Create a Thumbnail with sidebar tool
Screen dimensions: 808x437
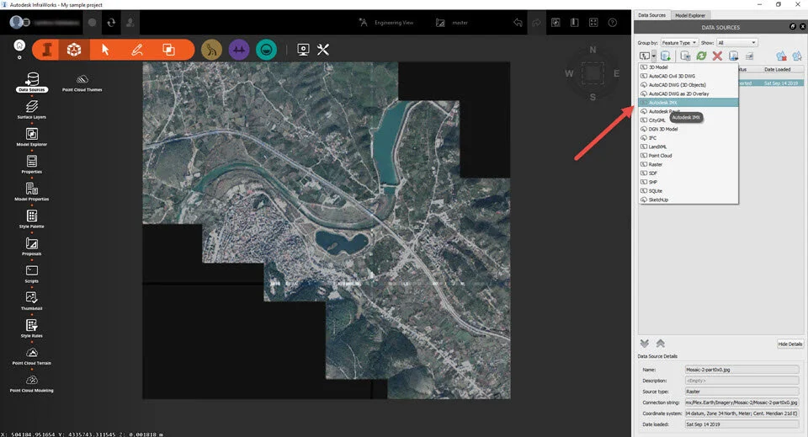[31, 301]
